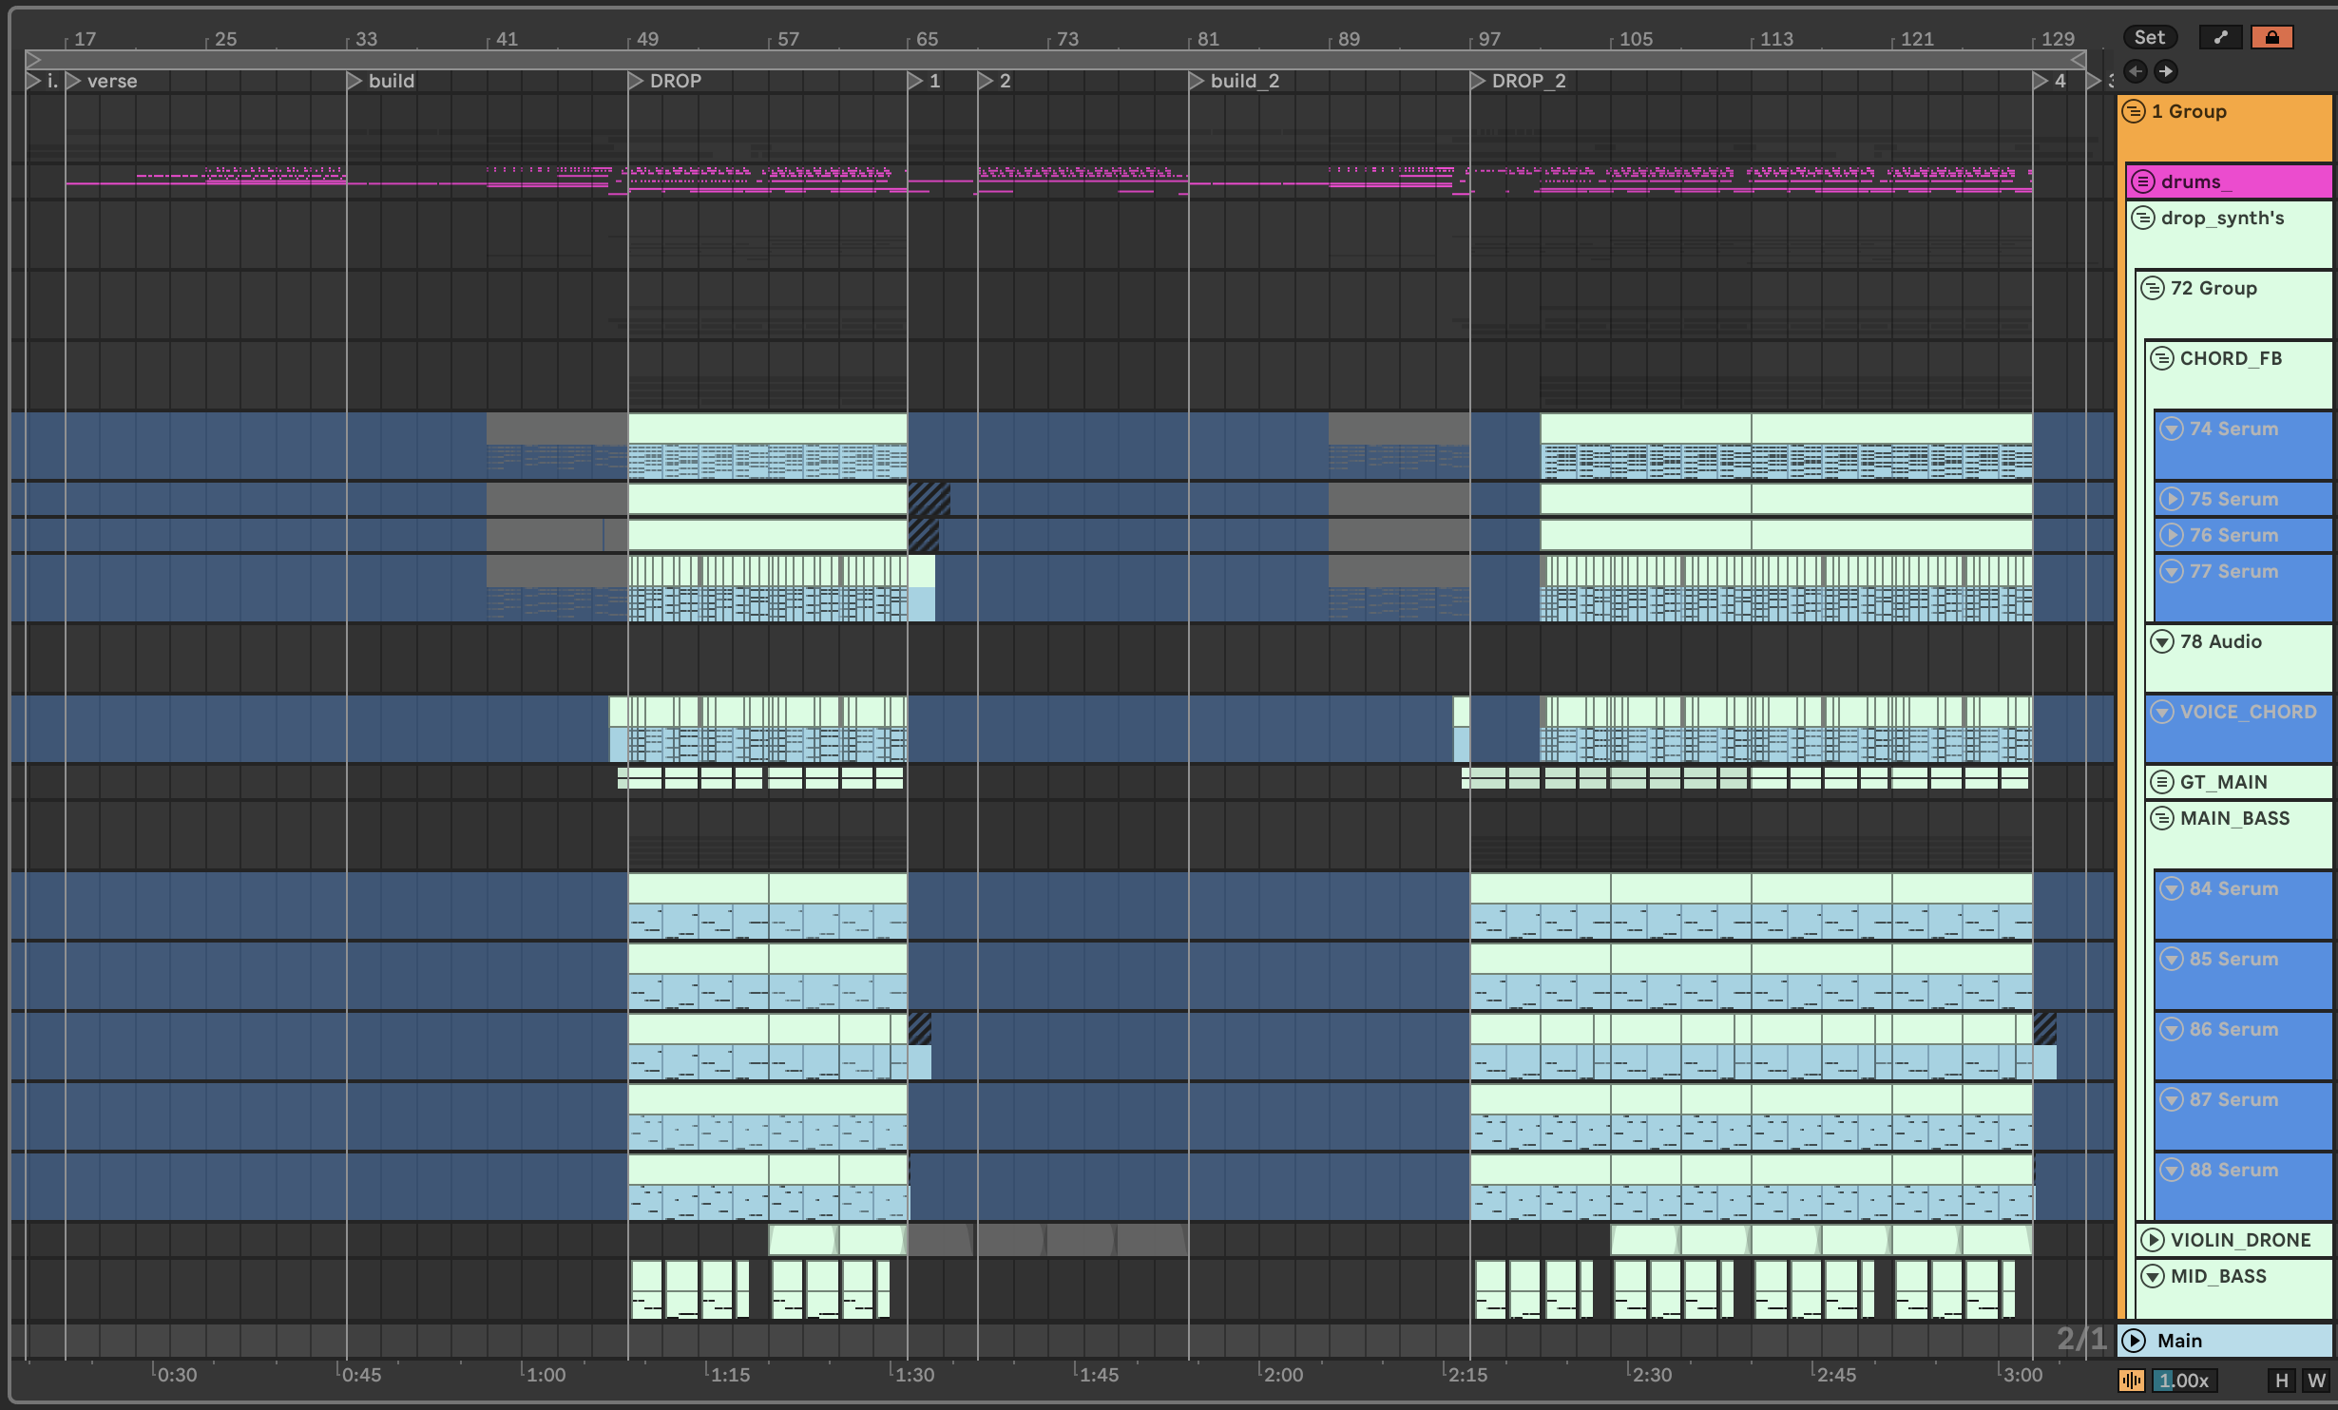Unfold the VIOLIN_DRONE track arrow

2153,1240
